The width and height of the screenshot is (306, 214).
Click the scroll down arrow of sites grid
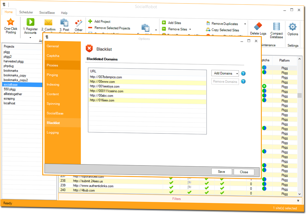[299, 194]
